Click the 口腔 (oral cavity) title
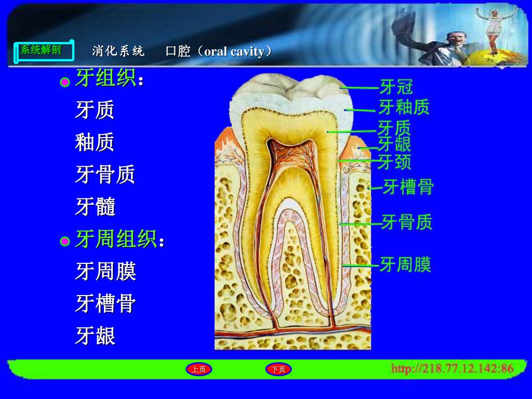532x399 pixels. 219,51
